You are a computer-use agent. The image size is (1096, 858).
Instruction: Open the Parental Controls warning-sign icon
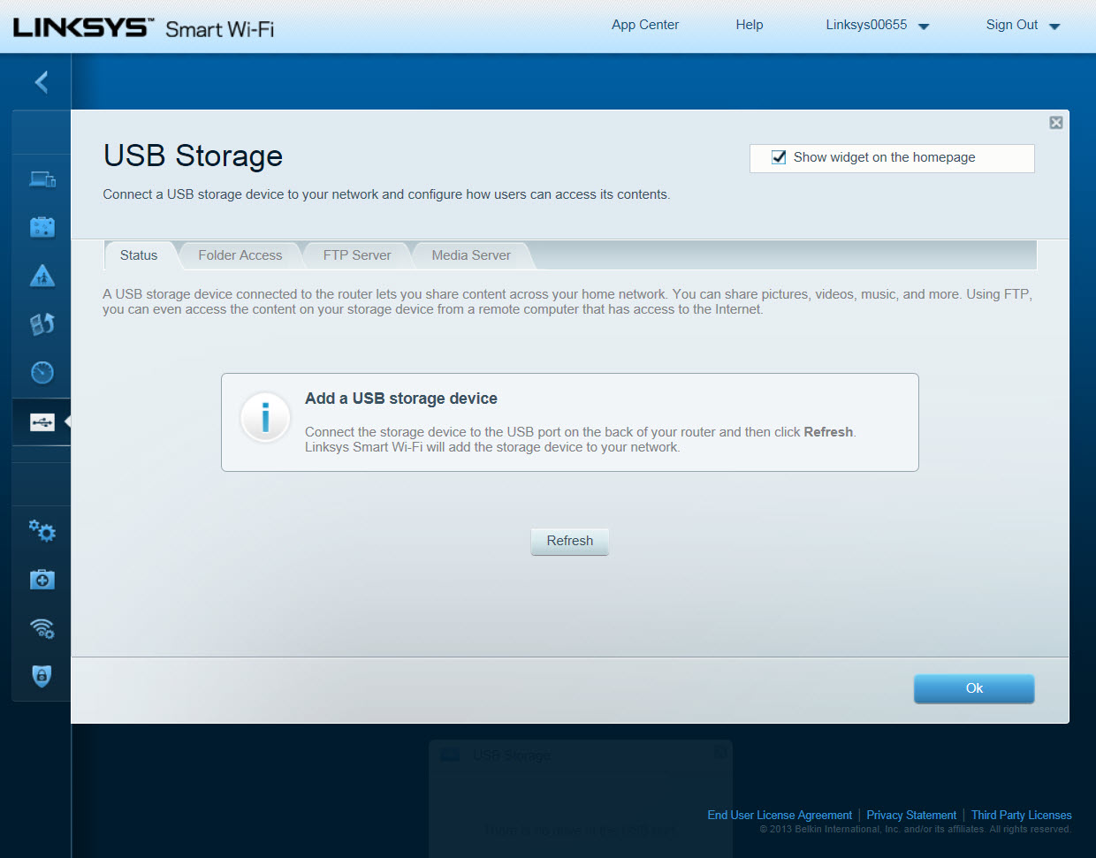pos(42,276)
